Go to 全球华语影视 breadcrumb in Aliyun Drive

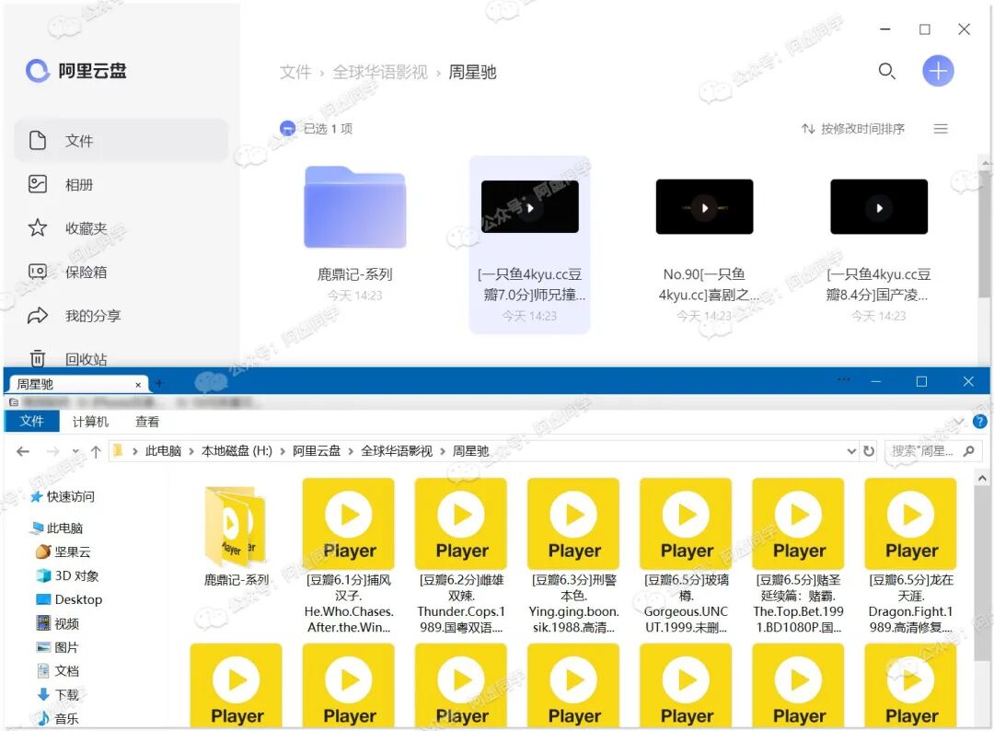tap(380, 73)
